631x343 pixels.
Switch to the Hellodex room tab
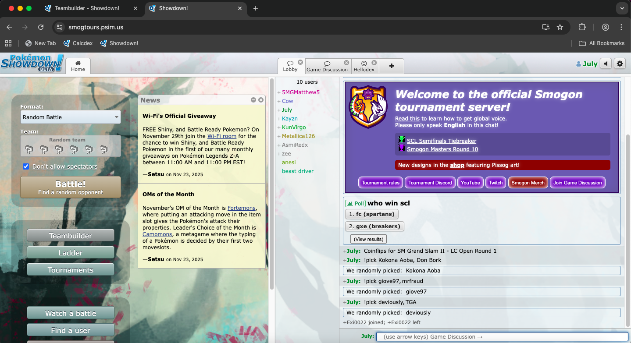(364, 67)
